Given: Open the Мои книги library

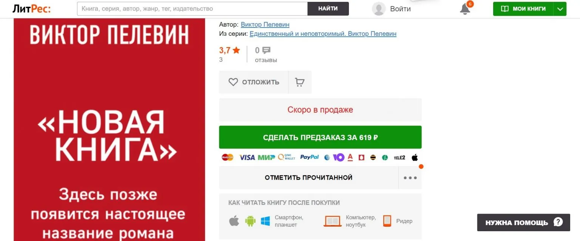Looking at the screenshot, I should pyautogui.click(x=523, y=9).
